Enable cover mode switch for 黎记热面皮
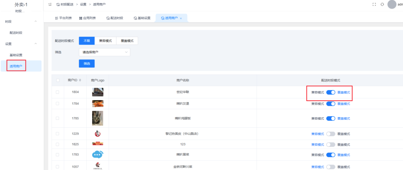403x170 pixels. [331, 134]
